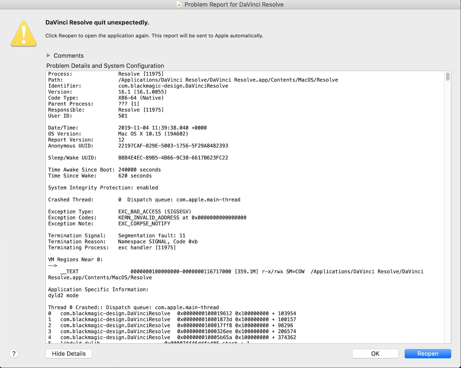Click the "KERN_INVALID_ADDRESS" exception codes line
This screenshot has height=368, width=461.
tap(182, 218)
